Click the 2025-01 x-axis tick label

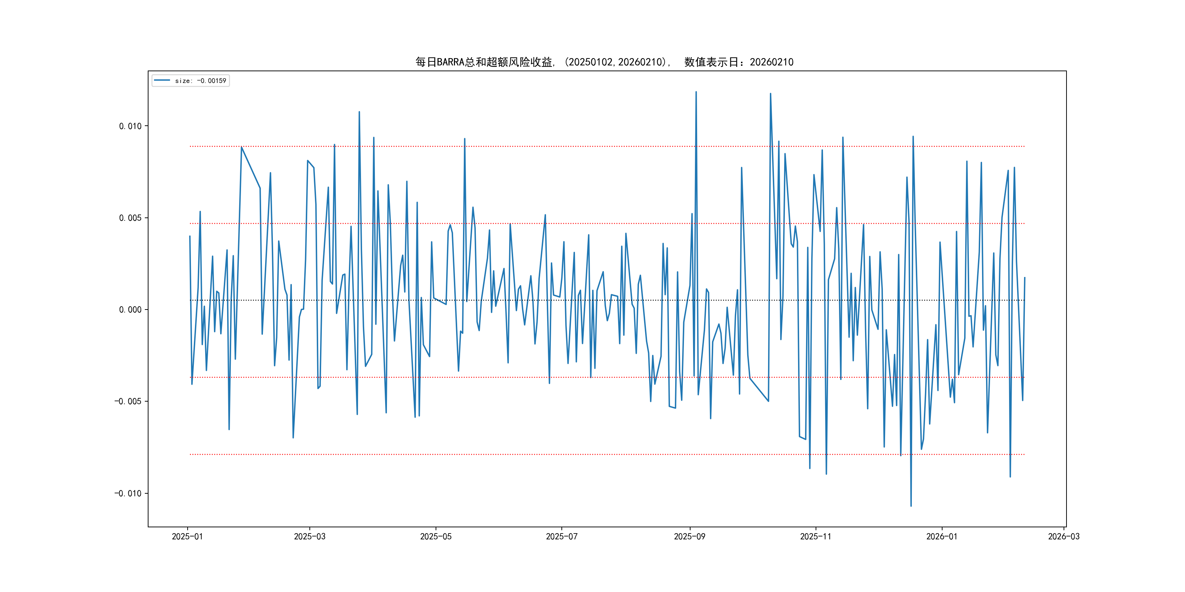pyautogui.click(x=187, y=536)
